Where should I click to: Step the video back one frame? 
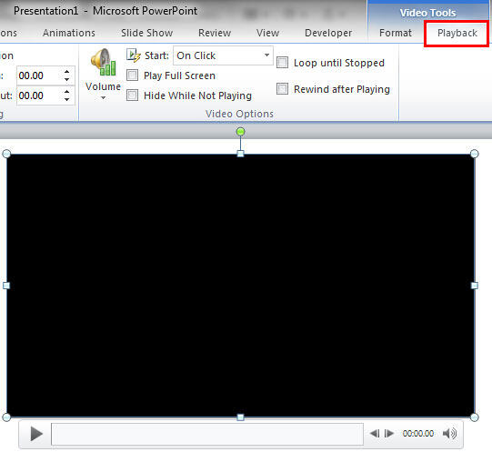tap(375, 434)
